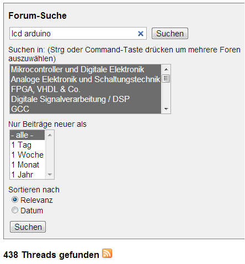Choose 'Mikrocontroller und Digitale Elektronik' forum
The image size is (245, 264).
[86, 69]
